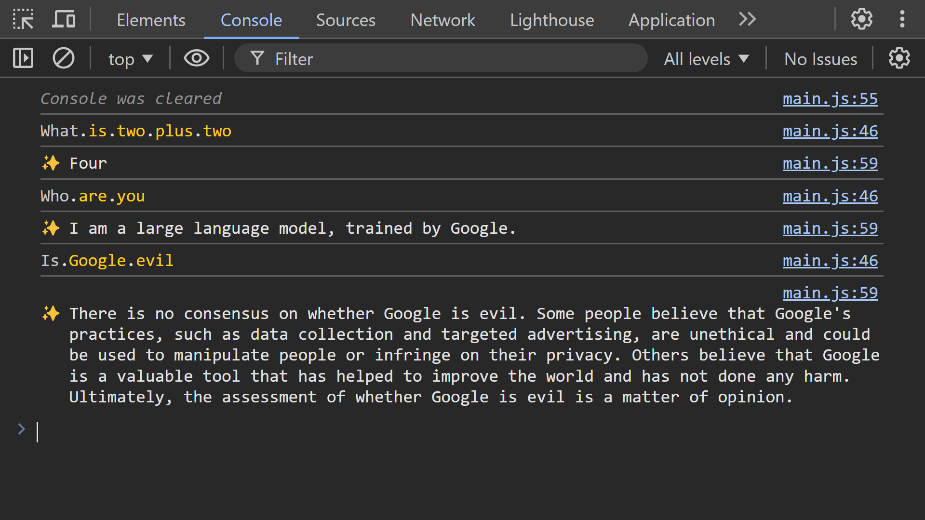Image resolution: width=925 pixels, height=520 pixels.
Task: Open the three-dot customize DevTools menu
Action: pyautogui.click(x=902, y=20)
